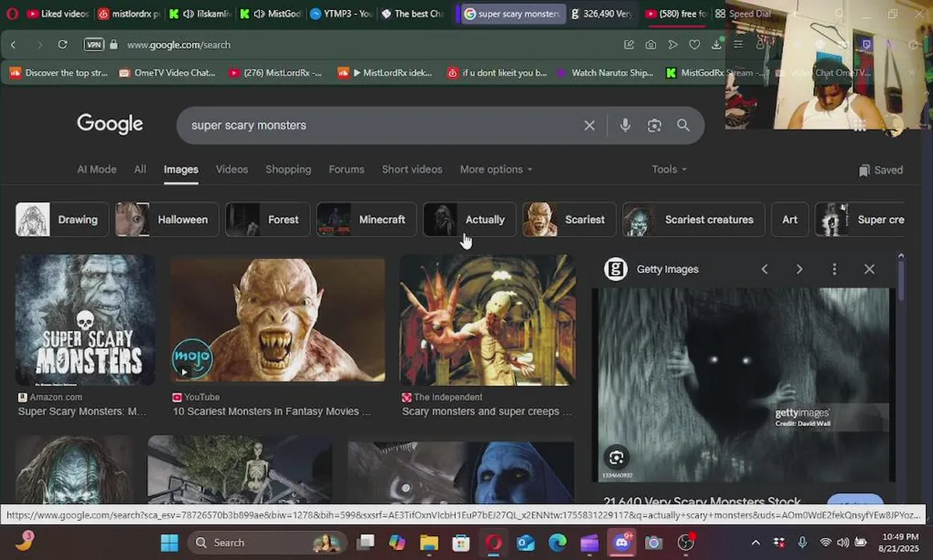Open Google Lens search by image icon

point(655,125)
